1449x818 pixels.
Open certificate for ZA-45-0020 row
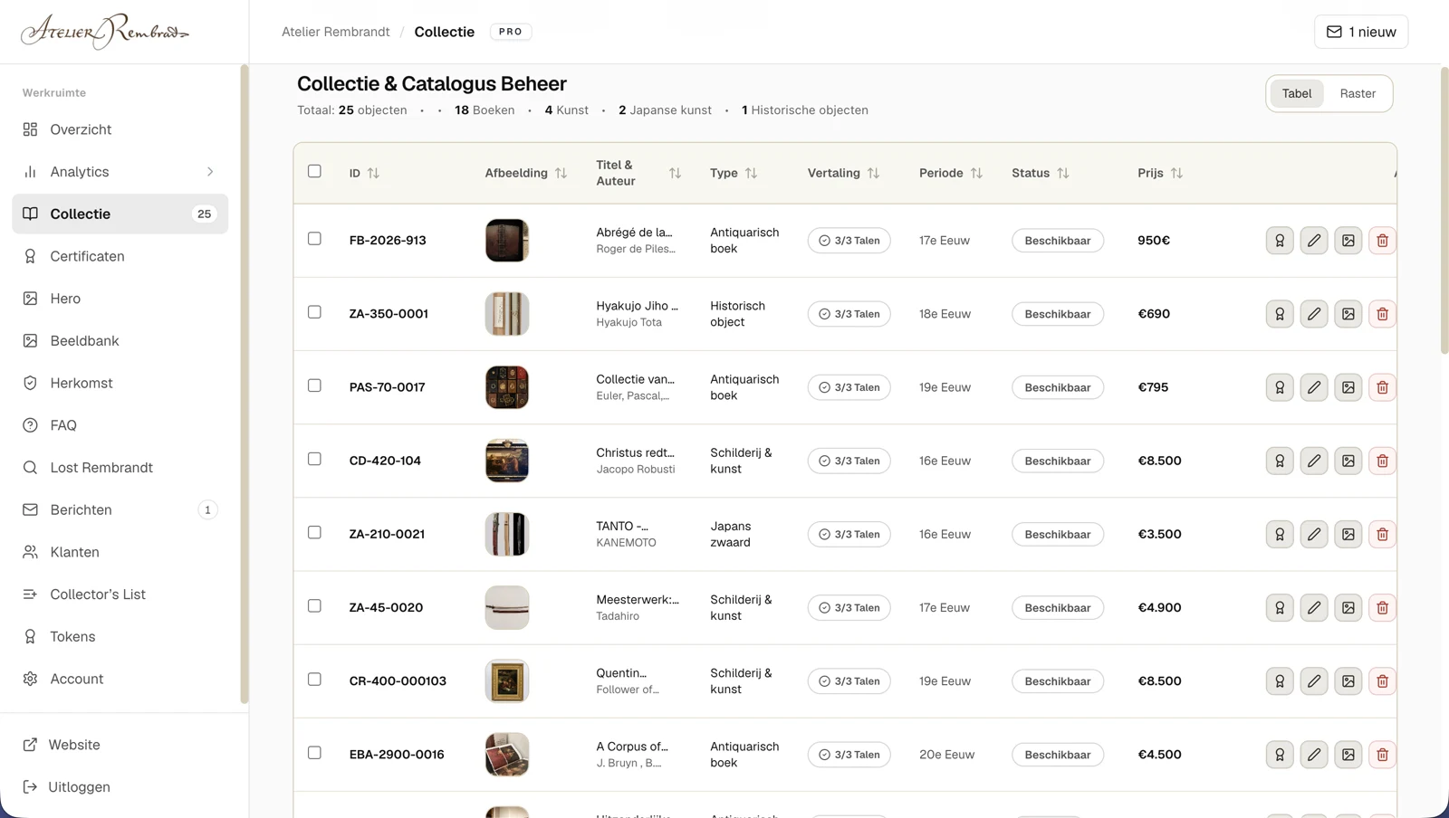(x=1280, y=607)
